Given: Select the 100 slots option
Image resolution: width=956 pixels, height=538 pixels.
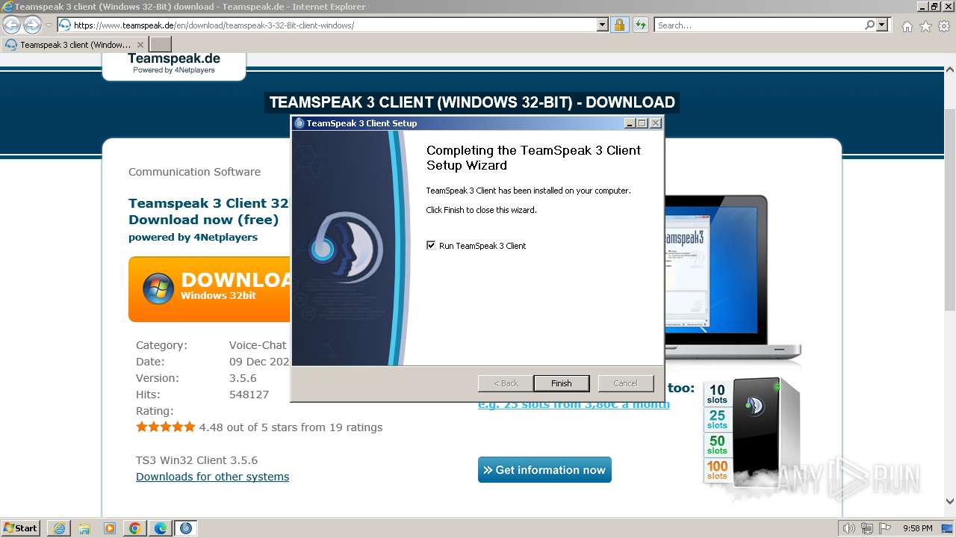Looking at the screenshot, I should (x=717, y=470).
